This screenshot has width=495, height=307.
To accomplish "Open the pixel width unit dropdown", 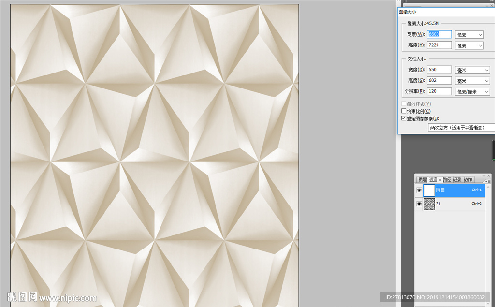I will tap(469, 35).
